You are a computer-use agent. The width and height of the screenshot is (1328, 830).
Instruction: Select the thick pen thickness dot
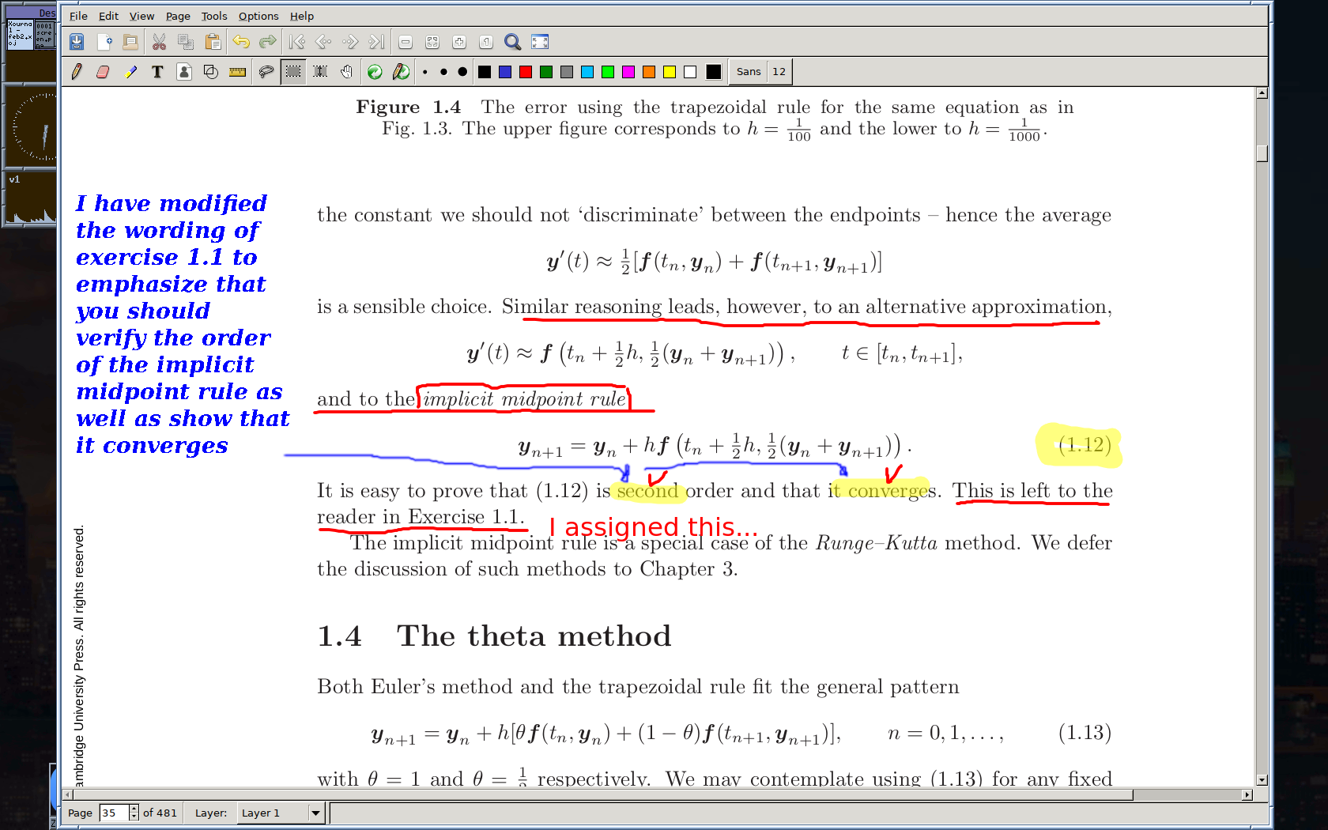click(x=462, y=72)
